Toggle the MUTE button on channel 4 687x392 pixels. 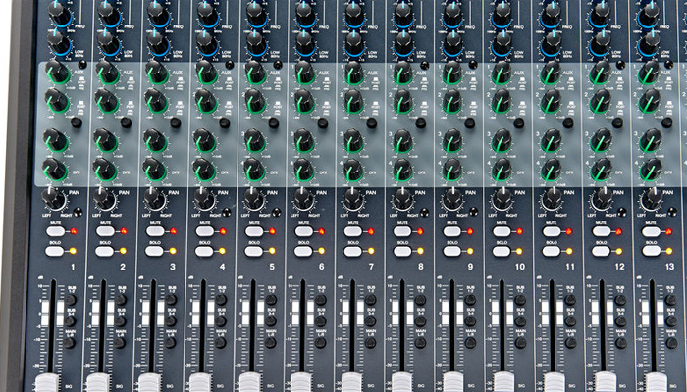pyautogui.click(x=204, y=231)
